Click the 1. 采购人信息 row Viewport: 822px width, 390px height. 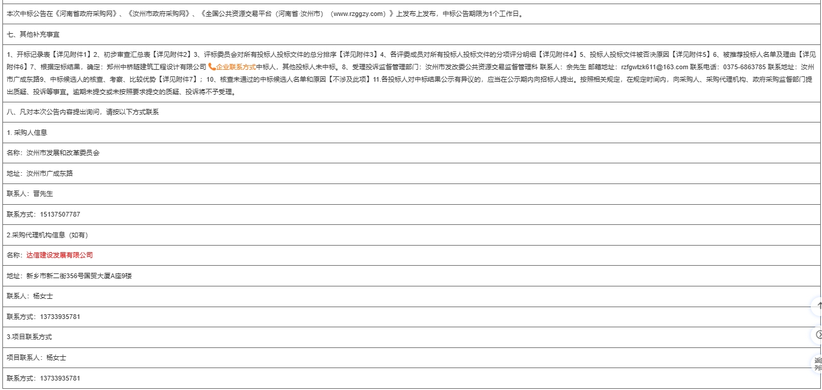[x=27, y=133]
